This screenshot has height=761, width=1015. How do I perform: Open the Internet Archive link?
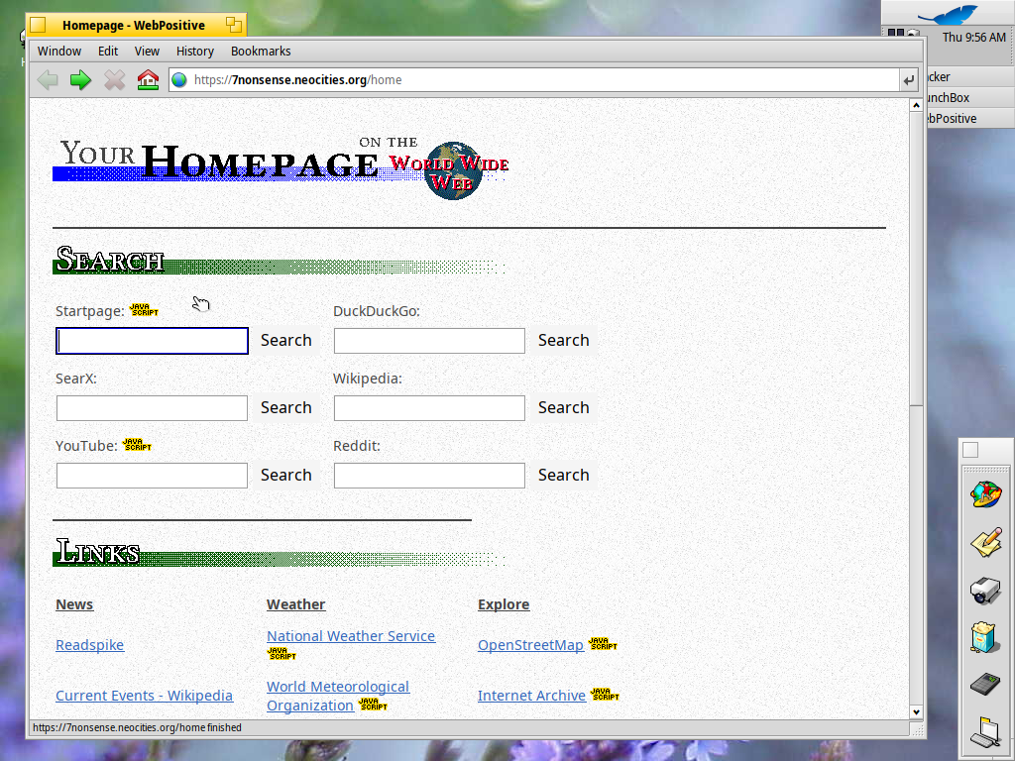click(x=531, y=696)
